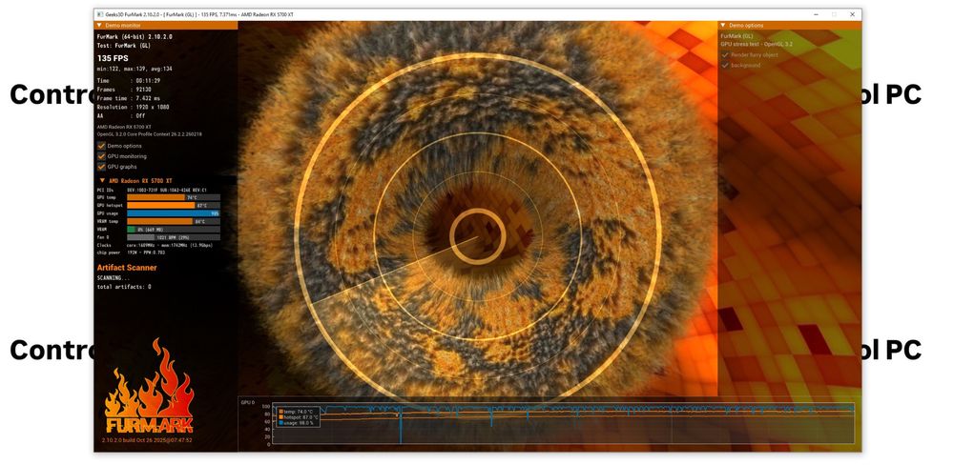Click the GPU temp 74°C bar

(x=174, y=197)
